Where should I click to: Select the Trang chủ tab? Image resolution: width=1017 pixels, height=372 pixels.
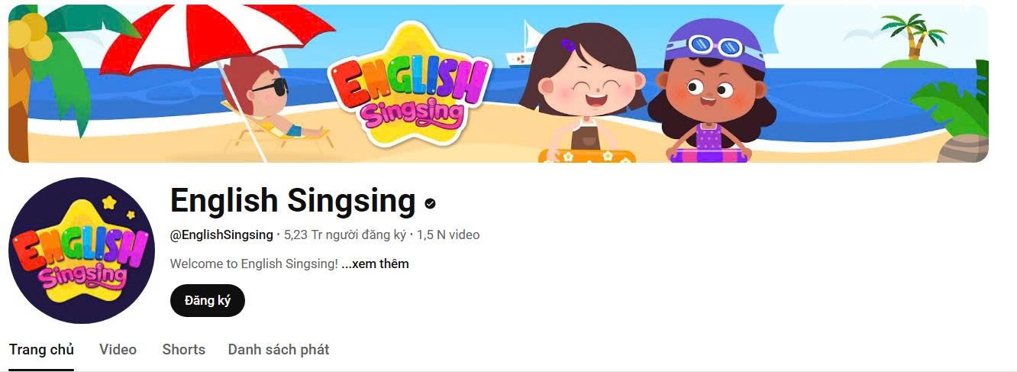[41, 350]
